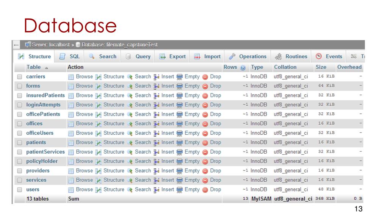Image resolution: width=388 pixels, height=218 pixels.
Task: Click the Type column header
Action: pyautogui.click(x=257, y=67)
